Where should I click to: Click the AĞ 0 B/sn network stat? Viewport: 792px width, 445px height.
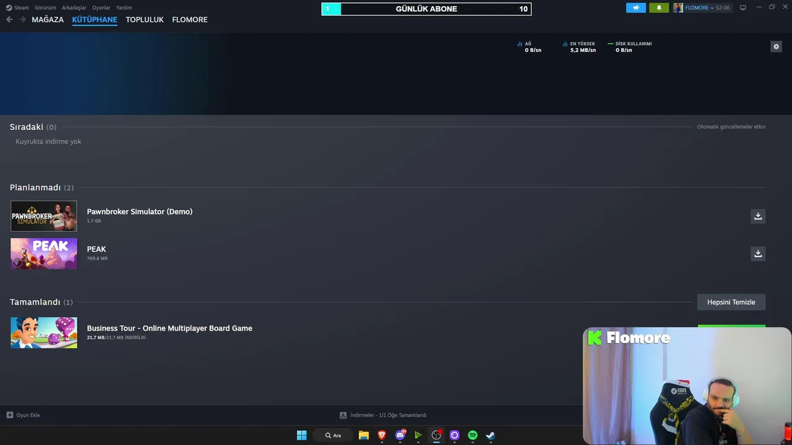pos(530,47)
